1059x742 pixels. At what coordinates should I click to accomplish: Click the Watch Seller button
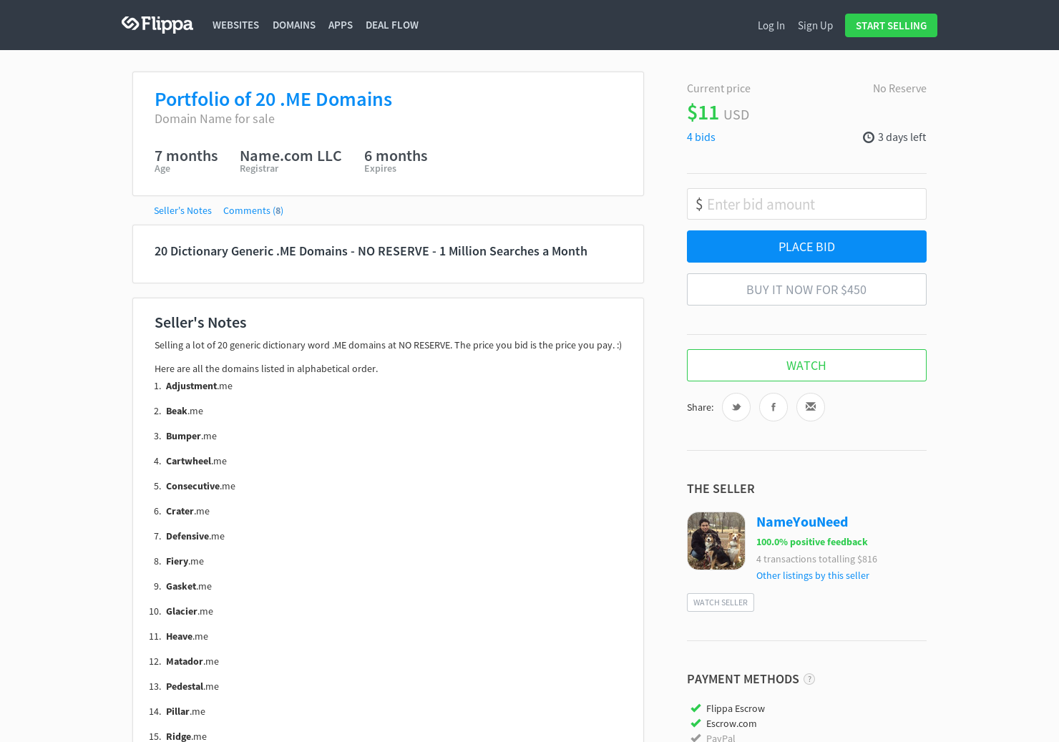[x=721, y=602]
